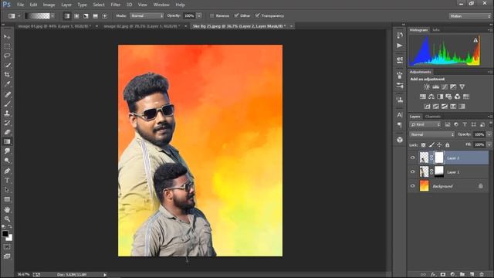Screen dimensions: 494x278
Task: Click the Delete layer trash button
Action: point(482,275)
